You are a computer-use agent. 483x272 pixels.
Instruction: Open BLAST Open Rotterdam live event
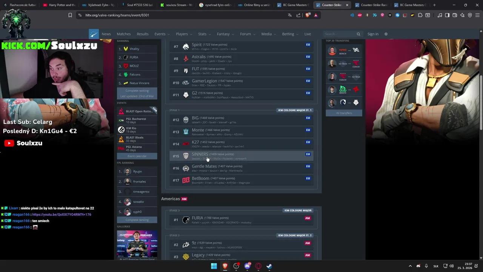click(137, 111)
